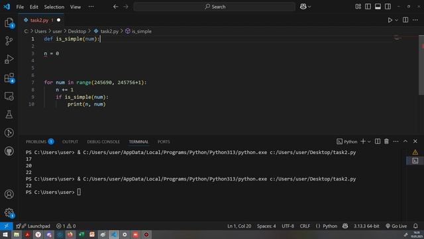Toggle the Primary Side Bar

point(368,7)
